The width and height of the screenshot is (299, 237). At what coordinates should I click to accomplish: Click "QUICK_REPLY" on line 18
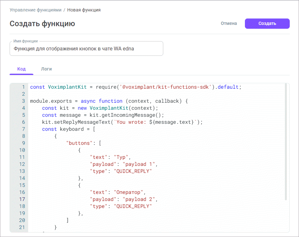(133, 206)
